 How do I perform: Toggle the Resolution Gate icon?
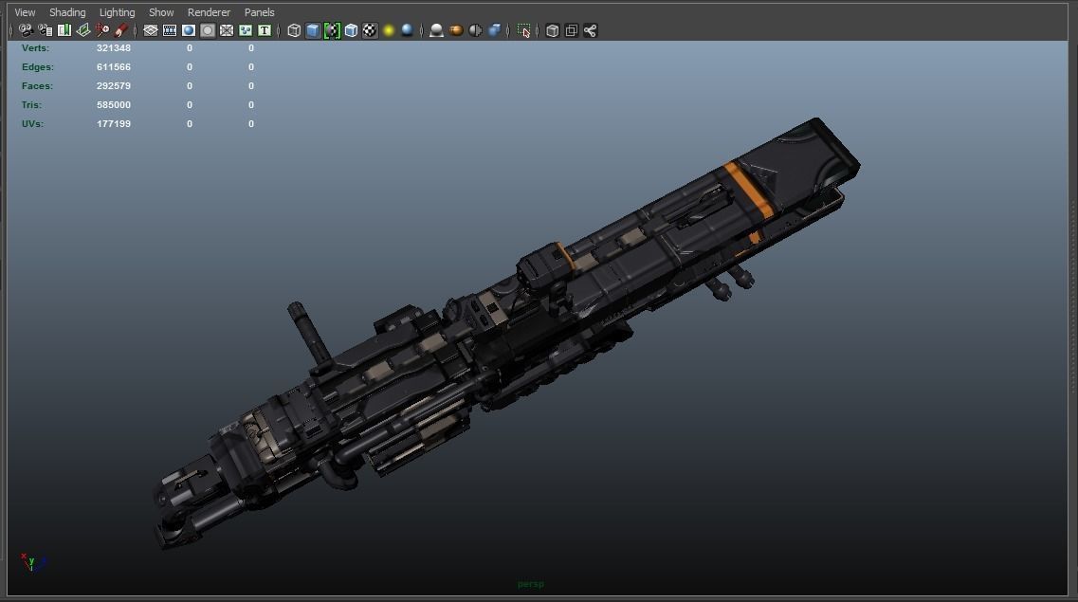tap(189, 30)
